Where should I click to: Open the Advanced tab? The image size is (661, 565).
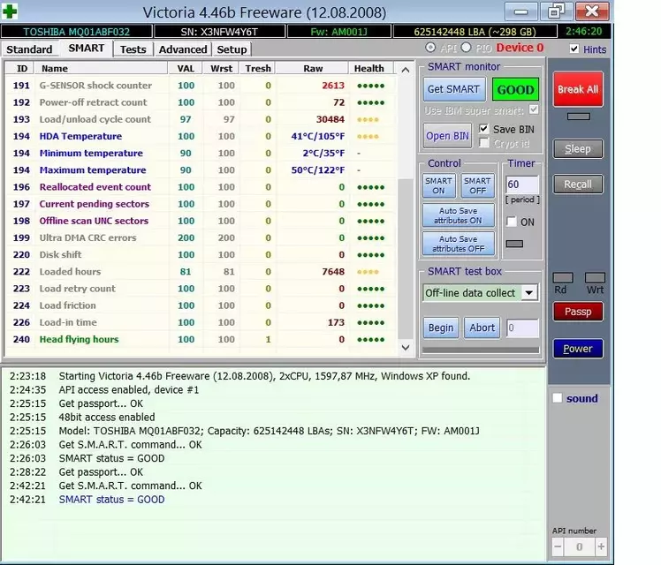[x=183, y=49]
